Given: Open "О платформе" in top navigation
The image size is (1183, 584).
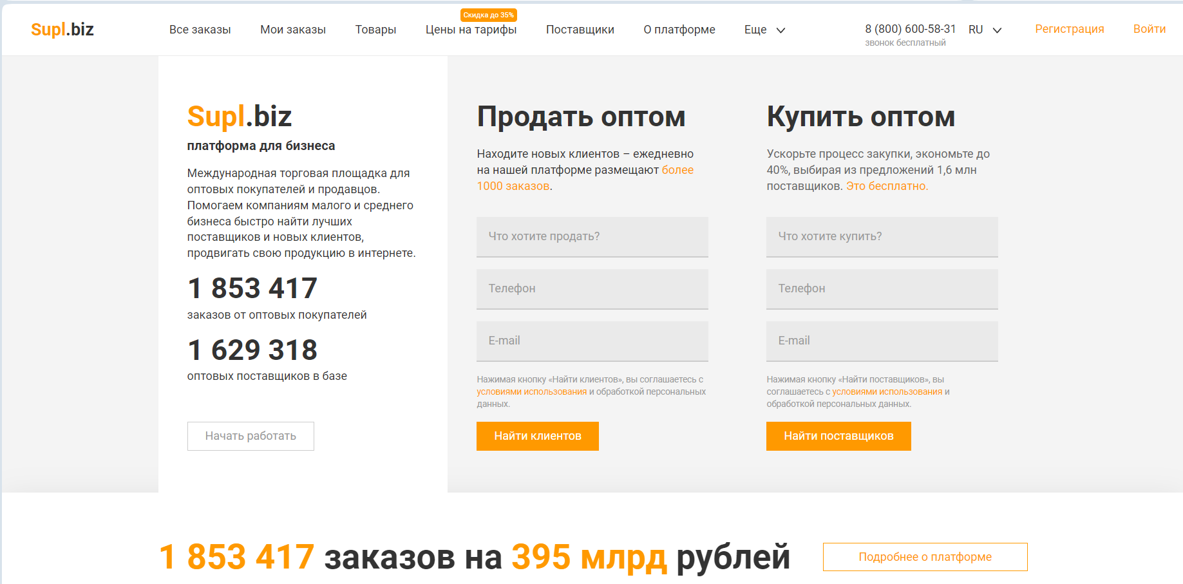Looking at the screenshot, I should pos(679,30).
